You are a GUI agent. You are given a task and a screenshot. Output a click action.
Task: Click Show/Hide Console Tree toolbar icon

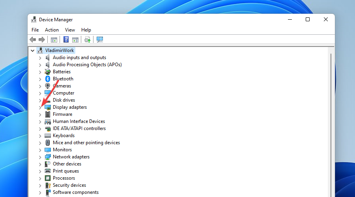54,40
